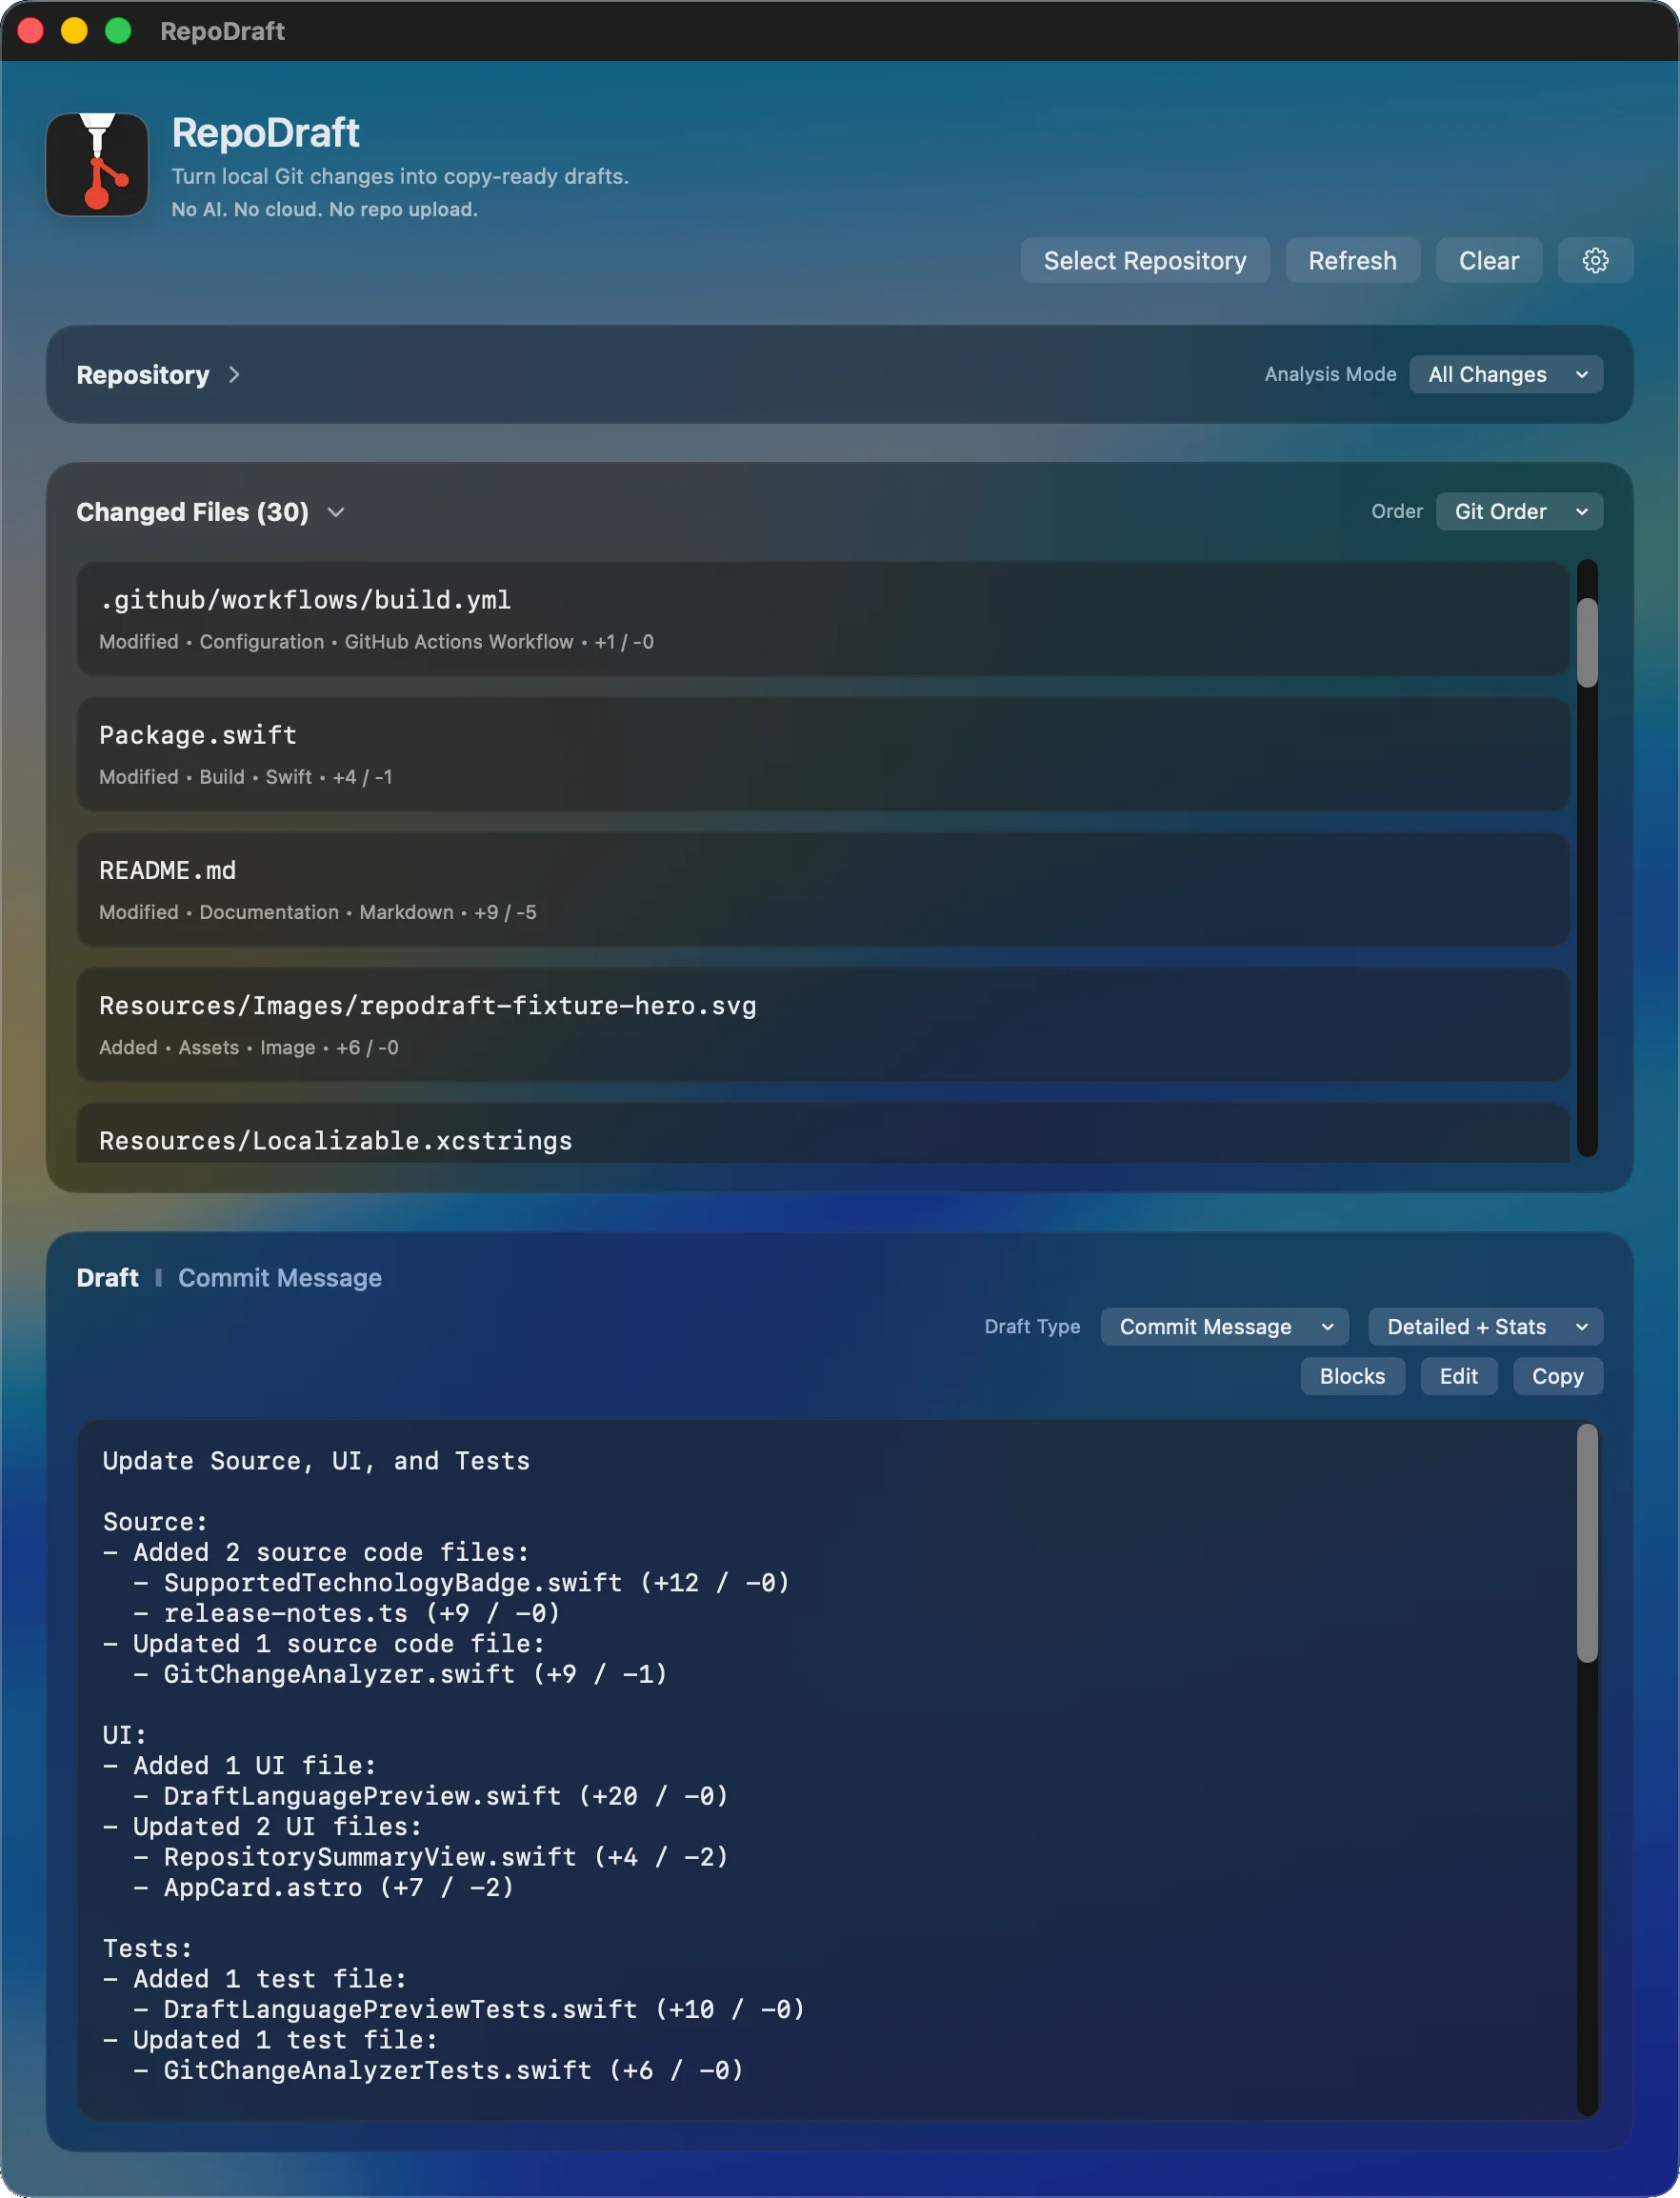Select the Resources/Localizable.xcstrings file row
This screenshot has height=2198, width=1680.
pyautogui.click(x=822, y=1133)
